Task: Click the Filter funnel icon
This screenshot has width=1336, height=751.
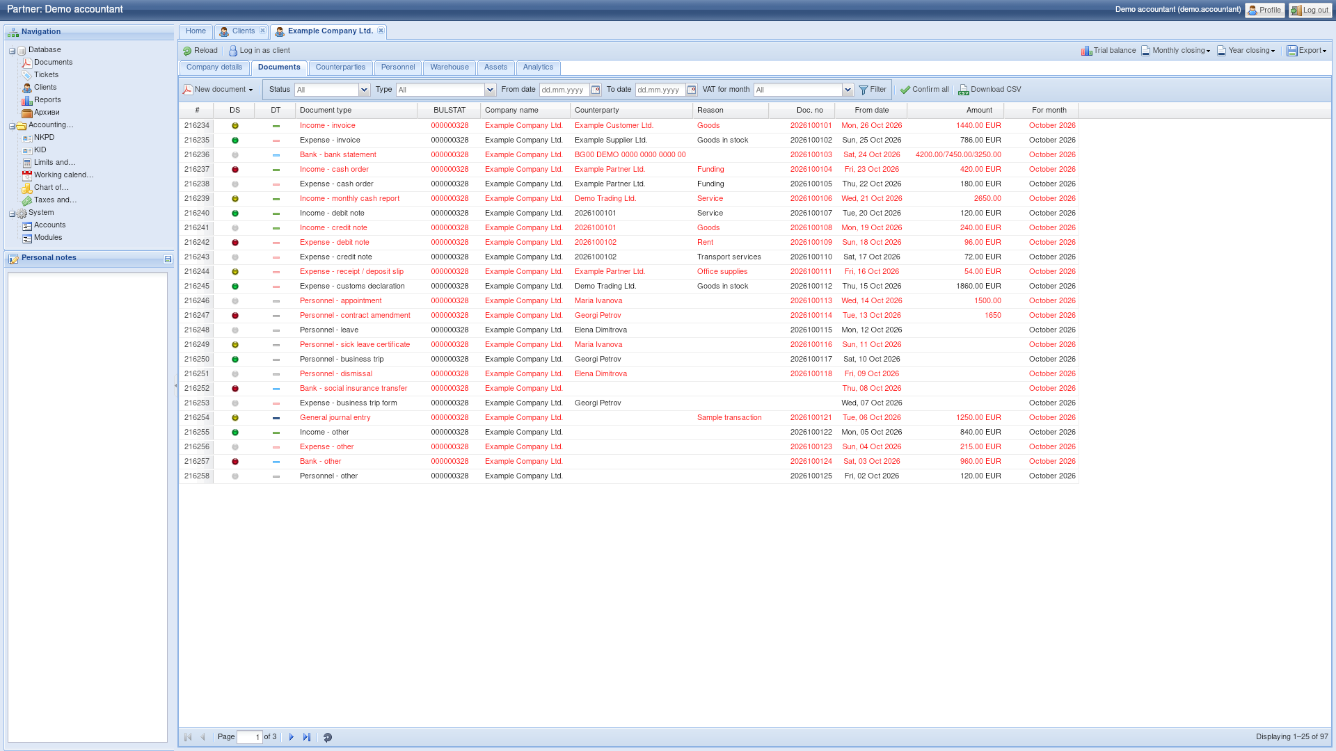Action: click(864, 90)
